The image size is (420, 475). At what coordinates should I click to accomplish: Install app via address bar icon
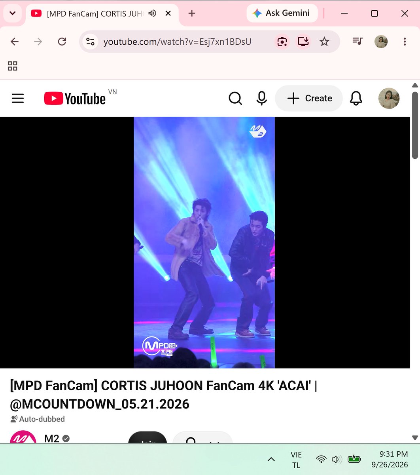coord(303,42)
